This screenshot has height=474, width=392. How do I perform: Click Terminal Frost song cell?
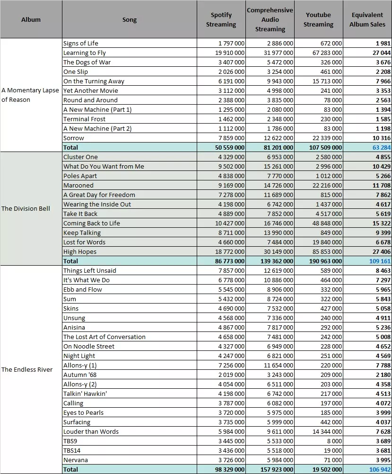coord(130,119)
